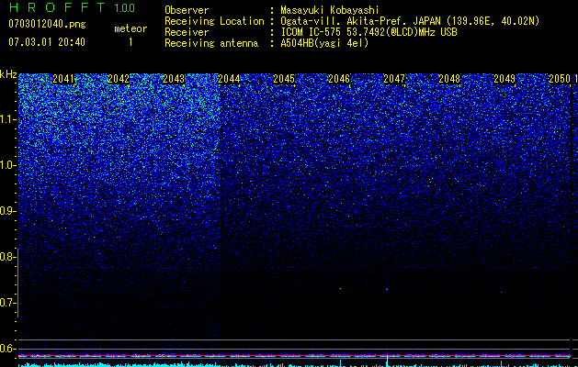Click the file name 0703012040.png

coord(47,24)
